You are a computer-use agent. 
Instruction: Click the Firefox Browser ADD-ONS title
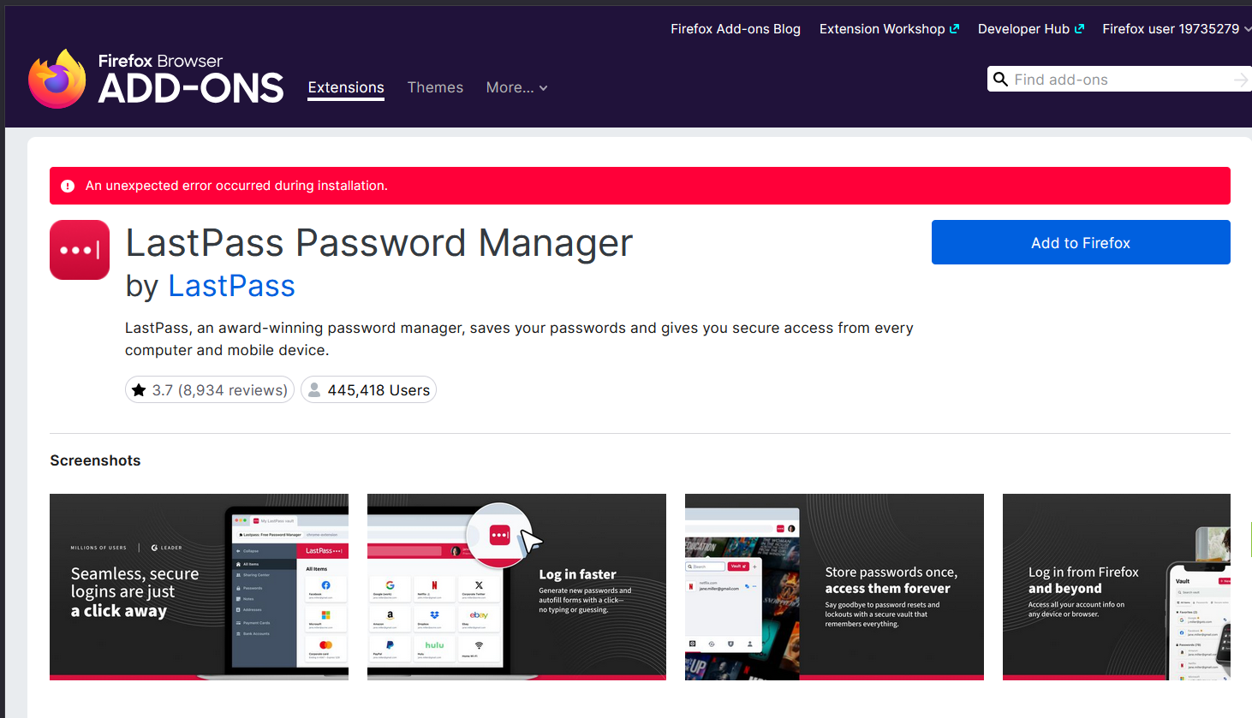(190, 79)
